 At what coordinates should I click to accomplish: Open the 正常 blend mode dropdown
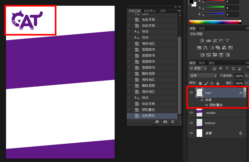click(203, 76)
